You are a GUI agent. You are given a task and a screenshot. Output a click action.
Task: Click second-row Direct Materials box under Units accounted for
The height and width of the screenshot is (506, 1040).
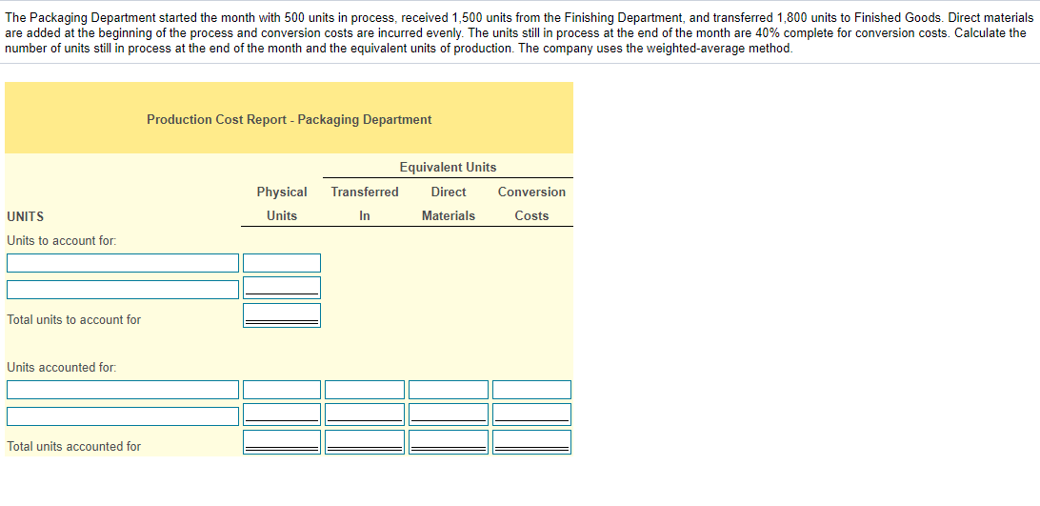click(x=449, y=415)
